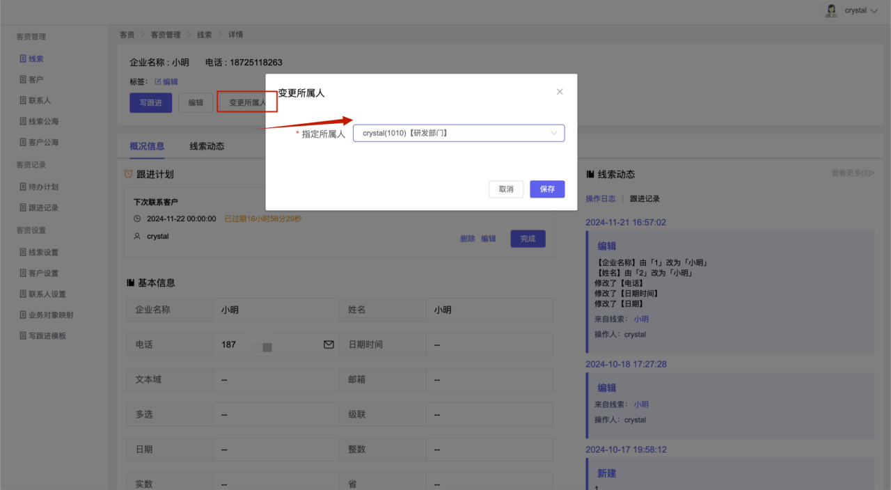Close the 变更所属人 dialog
This screenshot has height=490, width=891.
[560, 92]
